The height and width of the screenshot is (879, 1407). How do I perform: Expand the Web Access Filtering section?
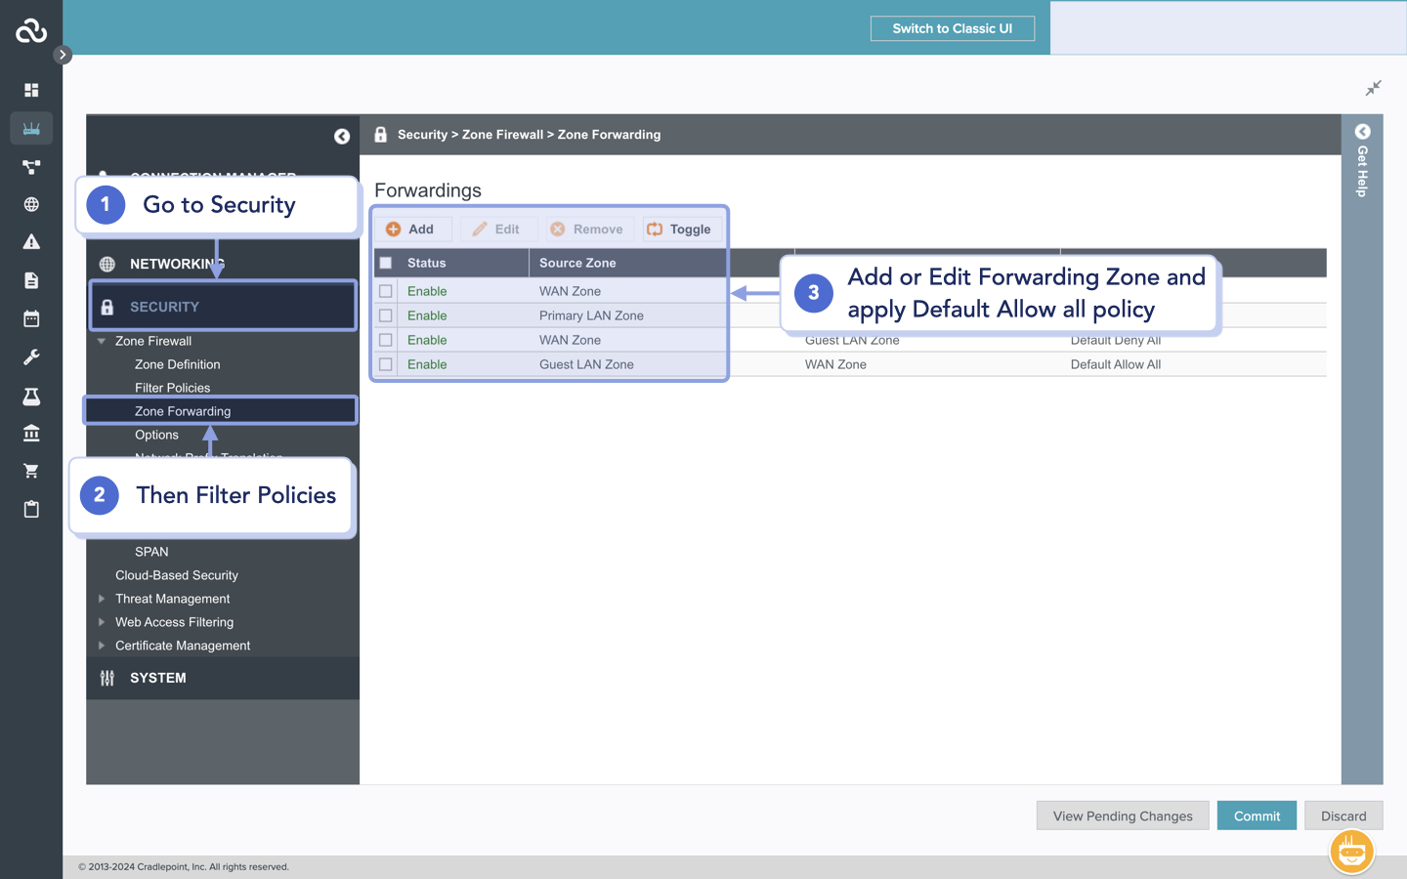pyautogui.click(x=102, y=622)
